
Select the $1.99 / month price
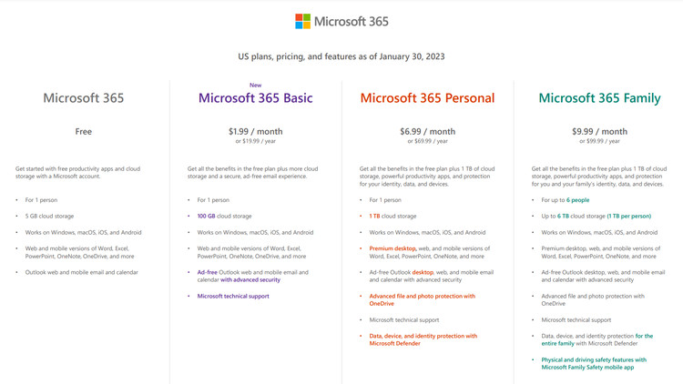tap(255, 131)
